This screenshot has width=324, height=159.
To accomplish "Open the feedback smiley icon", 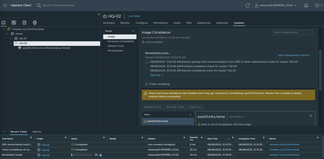I will coord(306,6).
